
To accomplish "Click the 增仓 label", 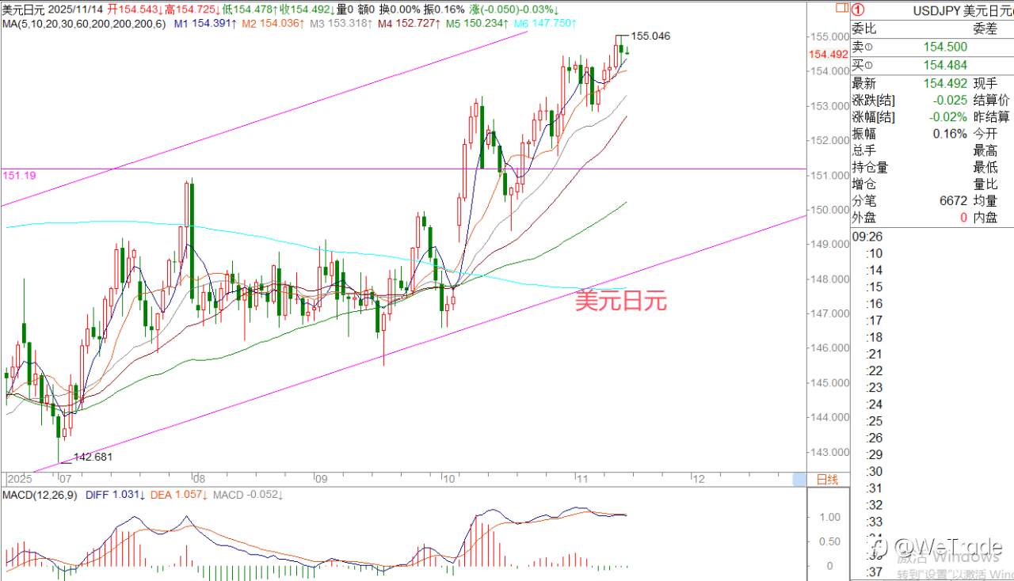I will [865, 184].
